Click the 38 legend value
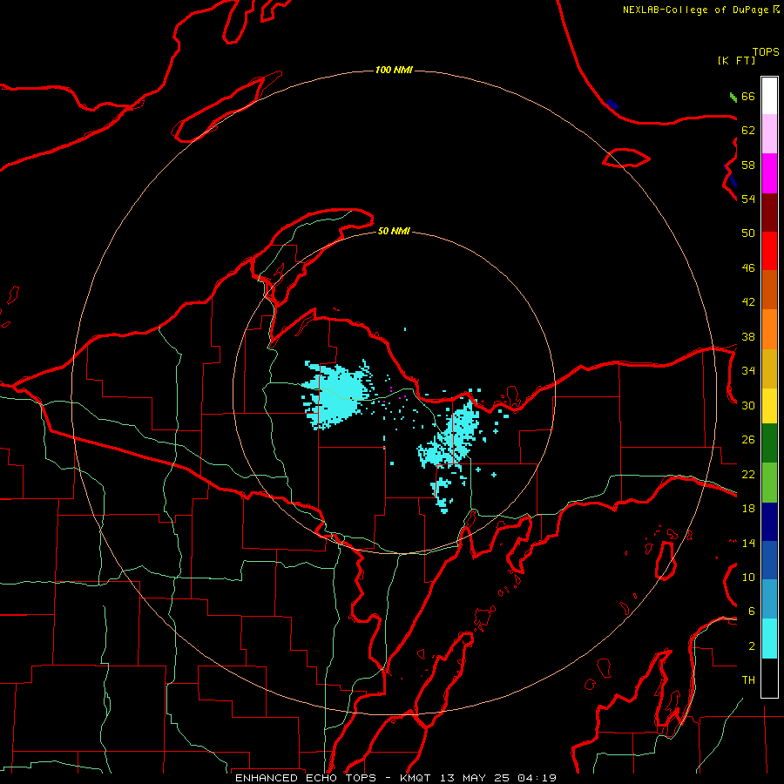This screenshot has height=784, width=784. [x=748, y=336]
